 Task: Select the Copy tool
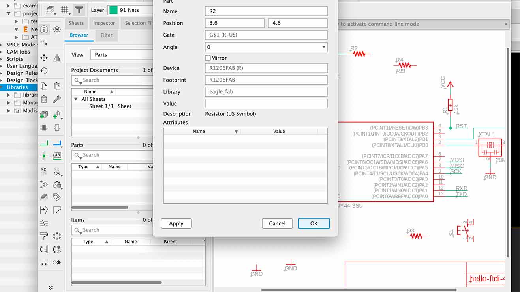[x=44, y=86]
